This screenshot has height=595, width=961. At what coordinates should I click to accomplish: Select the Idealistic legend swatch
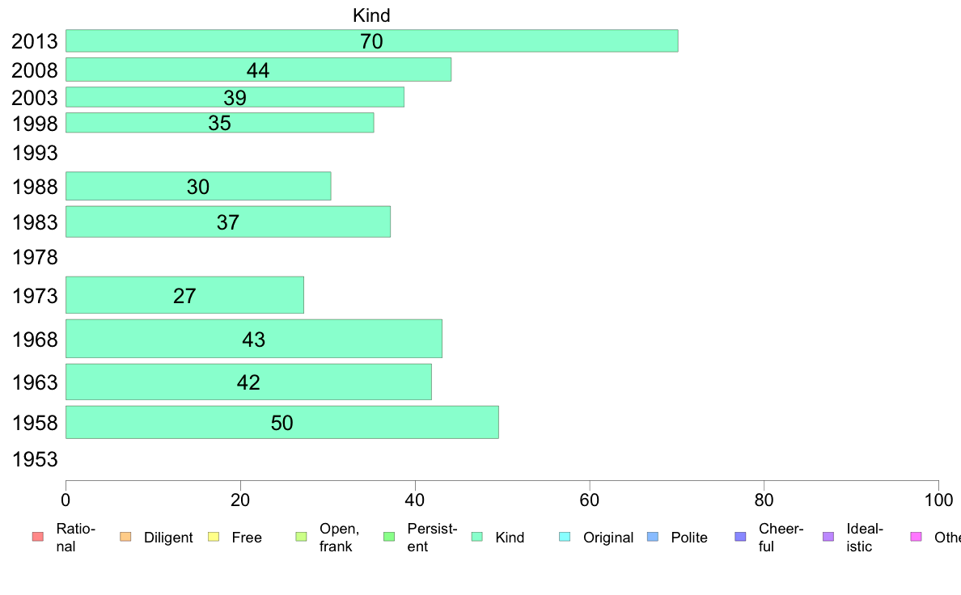pyautogui.click(x=828, y=537)
